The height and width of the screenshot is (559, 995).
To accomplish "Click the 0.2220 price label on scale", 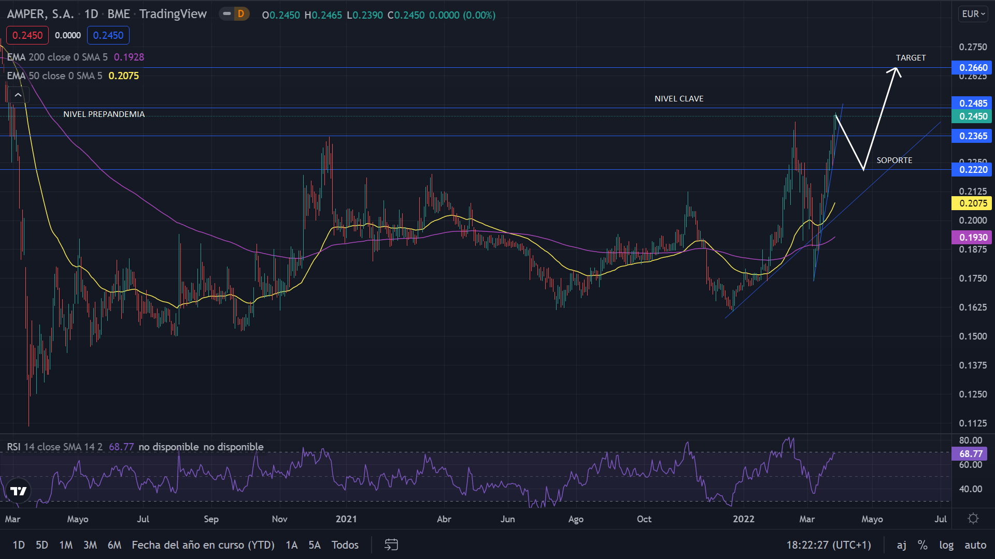I will 972,170.
